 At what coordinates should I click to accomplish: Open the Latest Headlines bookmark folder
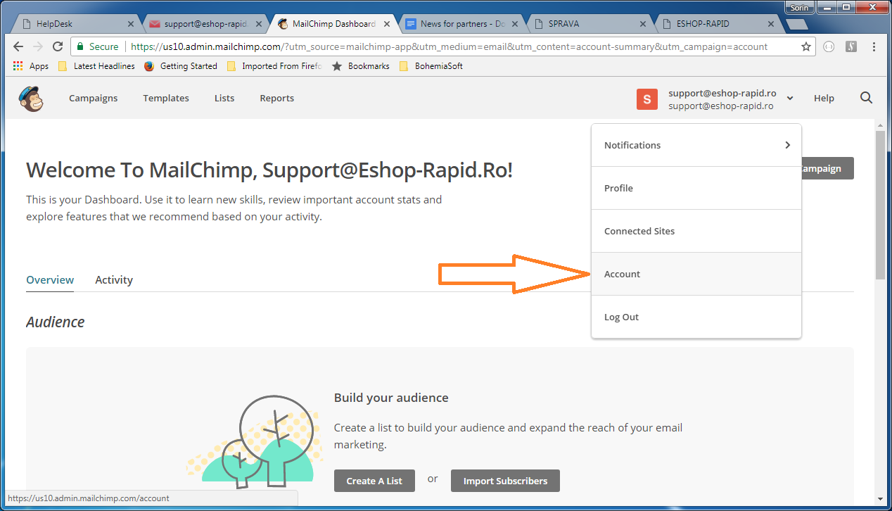96,66
